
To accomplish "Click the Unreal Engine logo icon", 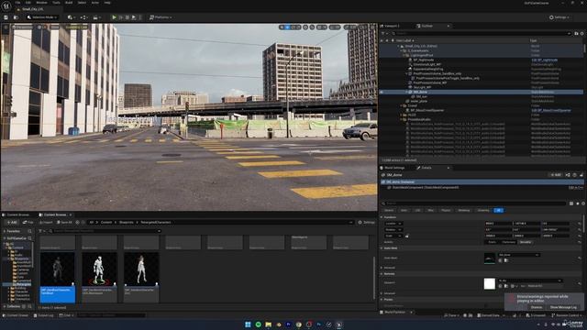I will click(x=6, y=5).
